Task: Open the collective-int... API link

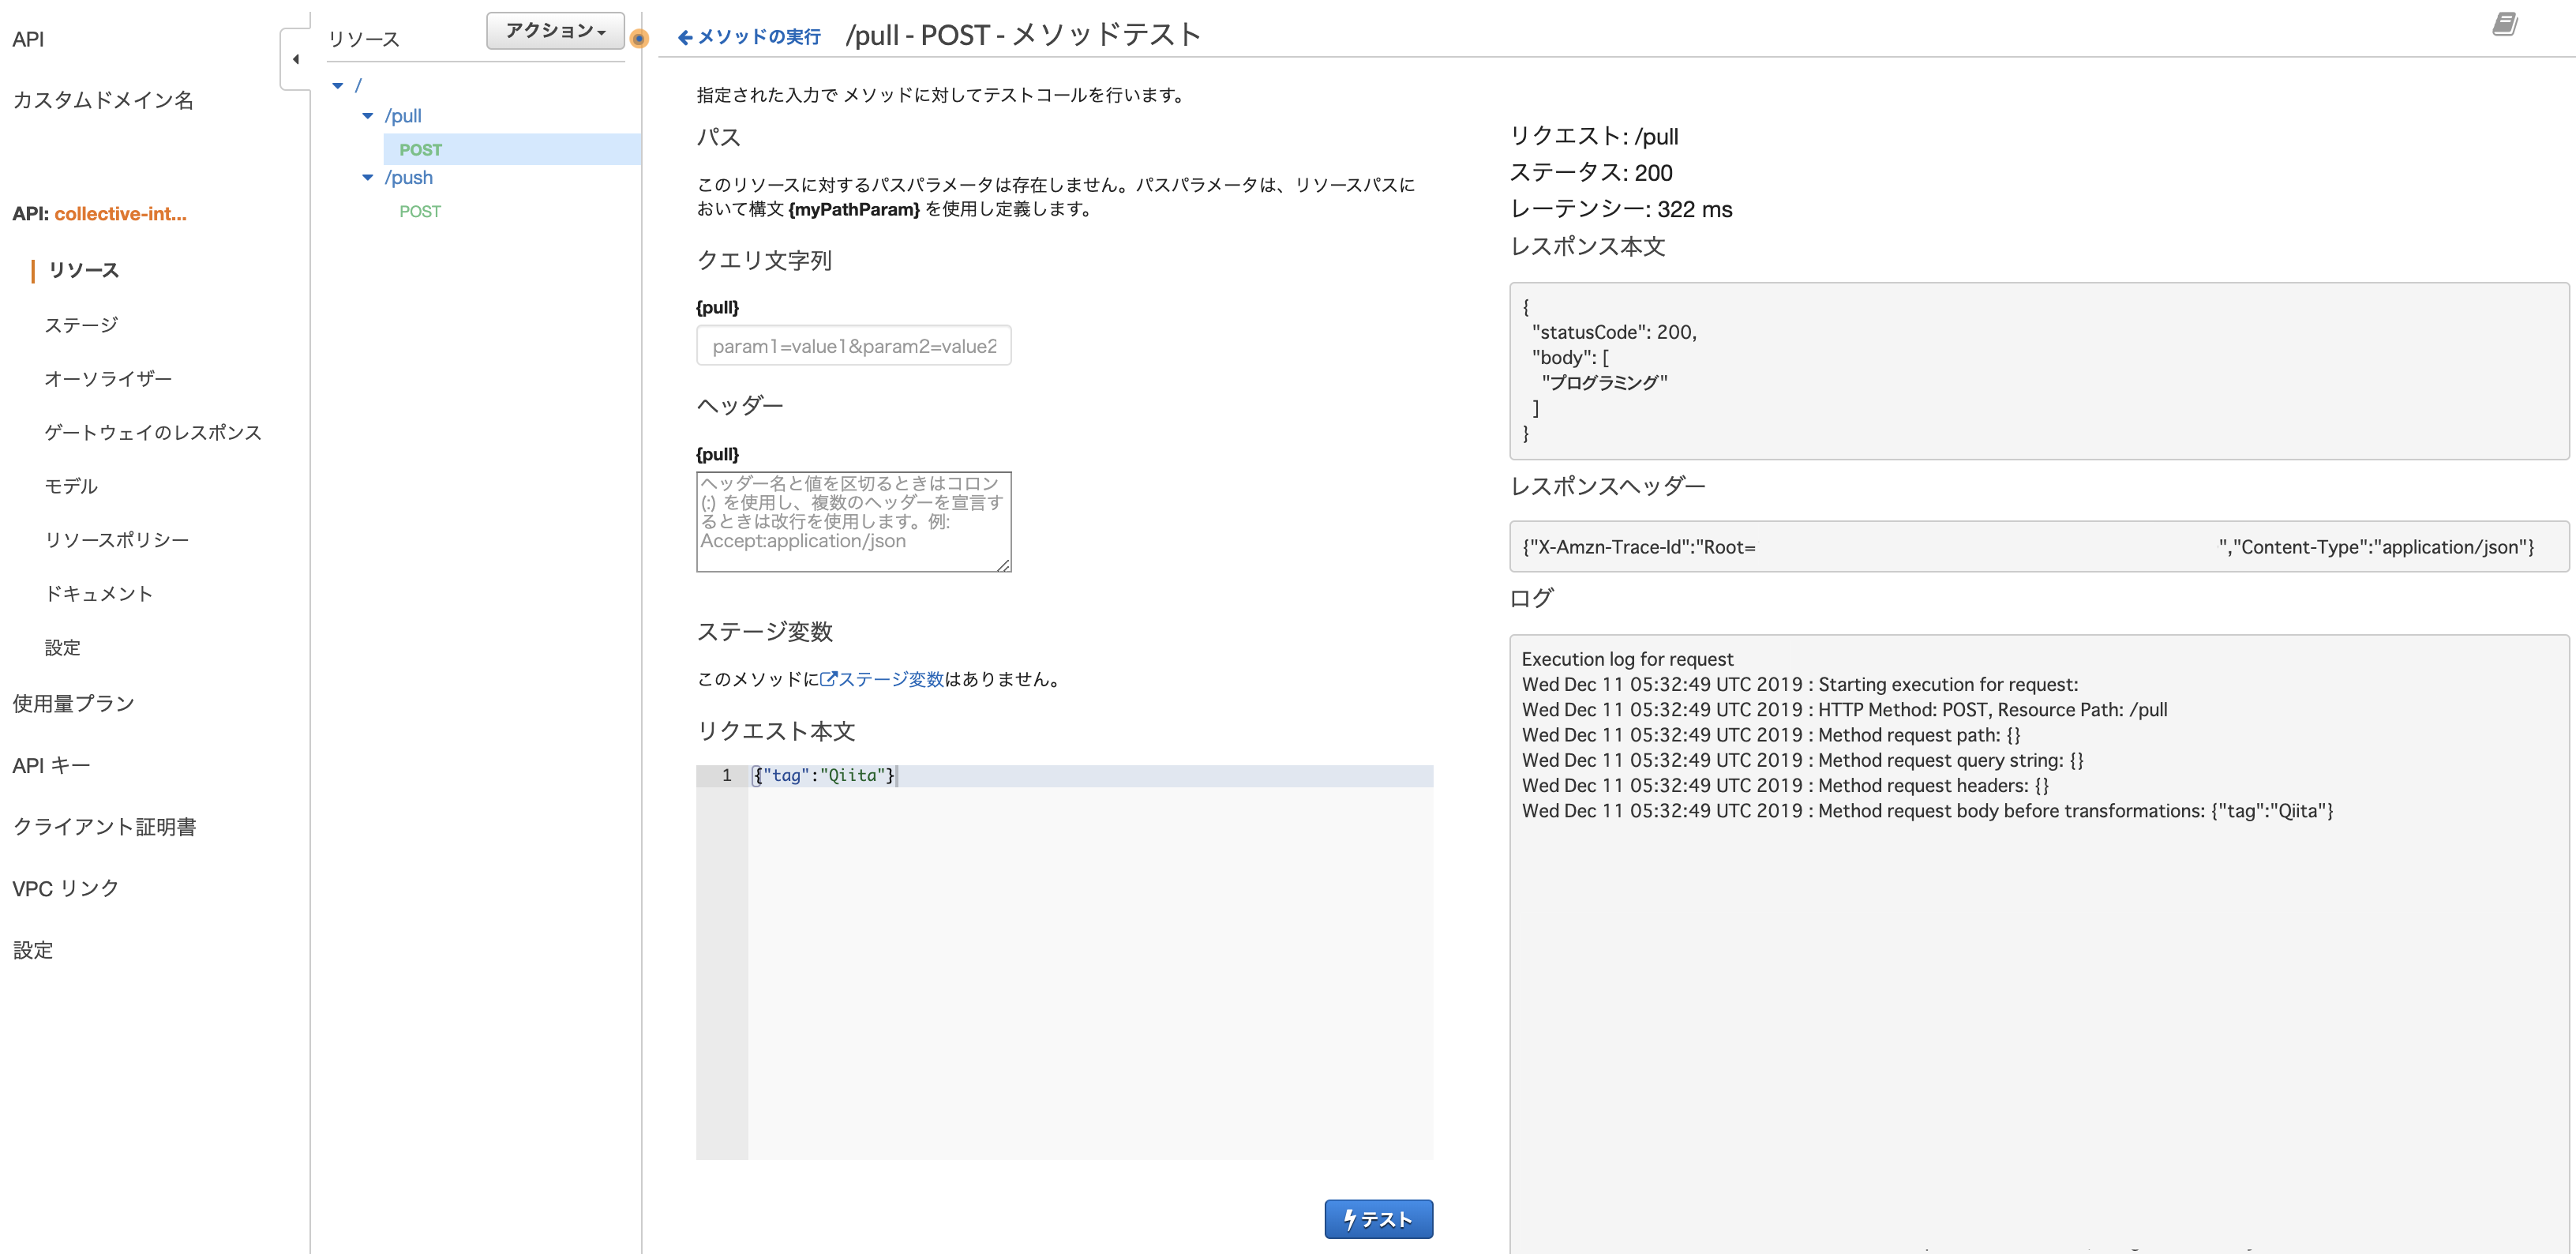Action: click(120, 214)
